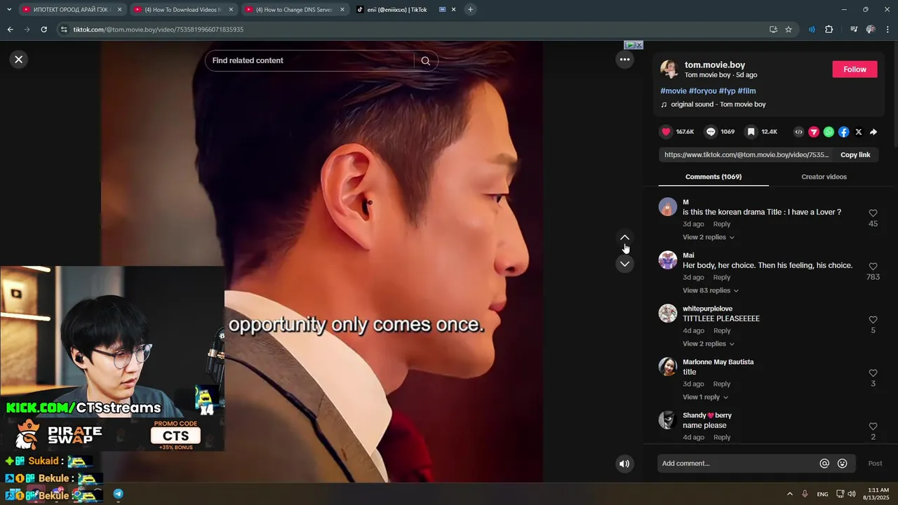Open Chrome tab search dropdown
Viewport: 898px width, 505px height.
pos(9,10)
